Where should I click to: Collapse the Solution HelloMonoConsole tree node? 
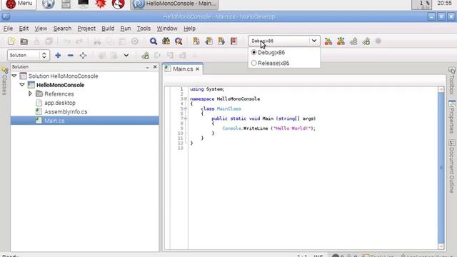click(14, 76)
